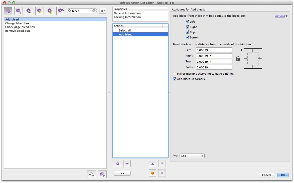Click the orange record button
Image resolution: width=294 pixels, height=183 pixels.
pyautogui.click(x=153, y=173)
